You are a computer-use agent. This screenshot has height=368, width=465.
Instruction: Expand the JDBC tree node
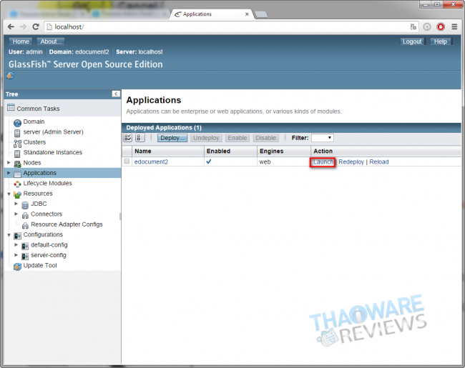(x=16, y=204)
